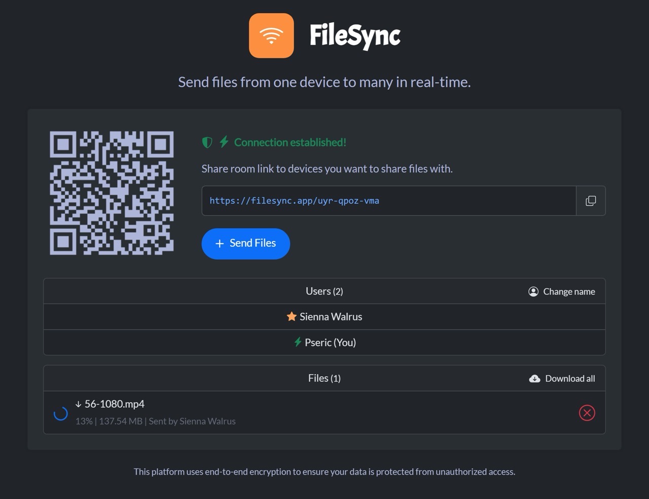Viewport: 649px width, 499px height.
Task: Click the Files (1) header
Action: [324, 378]
